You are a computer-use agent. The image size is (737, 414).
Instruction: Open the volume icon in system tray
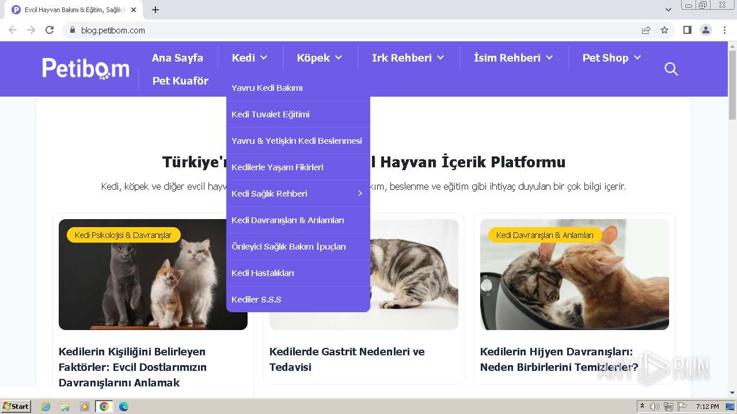coord(655,407)
